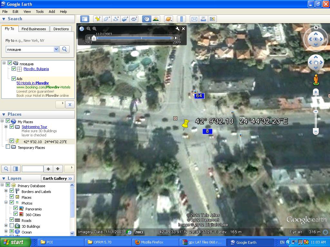This screenshot has width=330, height=247.
Task: Click the historical imagery time slider handle
Action: point(94,38)
